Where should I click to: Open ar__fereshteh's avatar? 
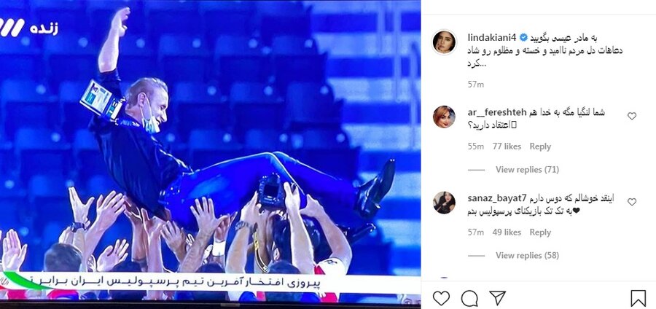pyautogui.click(x=444, y=117)
